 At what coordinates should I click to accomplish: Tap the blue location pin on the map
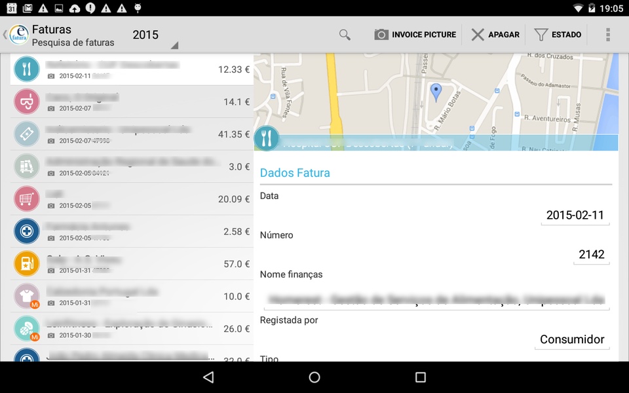pyautogui.click(x=436, y=92)
